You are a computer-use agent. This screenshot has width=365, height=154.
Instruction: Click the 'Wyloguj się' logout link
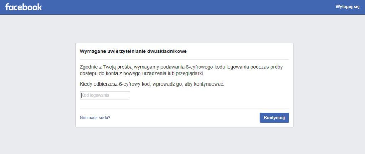click(x=347, y=7)
